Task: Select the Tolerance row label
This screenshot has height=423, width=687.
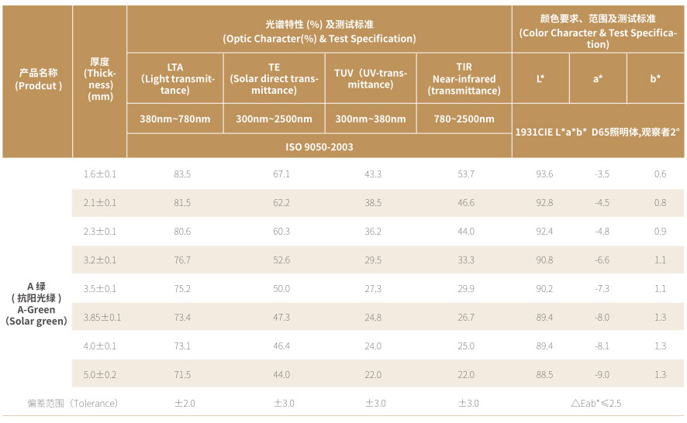Action: click(x=73, y=403)
